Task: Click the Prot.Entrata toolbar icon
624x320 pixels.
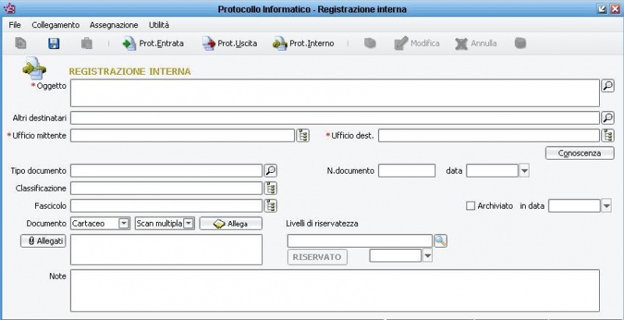Action: tap(129, 44)
